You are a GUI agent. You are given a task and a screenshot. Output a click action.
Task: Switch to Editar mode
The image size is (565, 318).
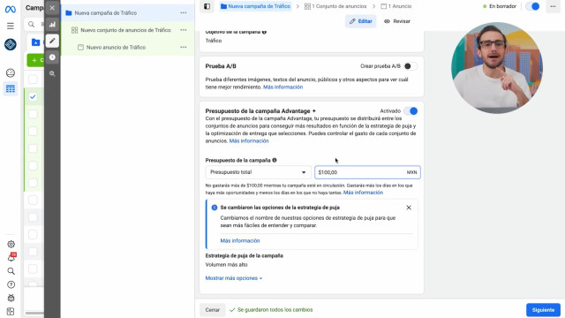(x=361, y=21)
